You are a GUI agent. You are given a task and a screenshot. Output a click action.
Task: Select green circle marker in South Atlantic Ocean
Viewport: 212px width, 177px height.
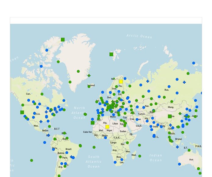point(94,147)
